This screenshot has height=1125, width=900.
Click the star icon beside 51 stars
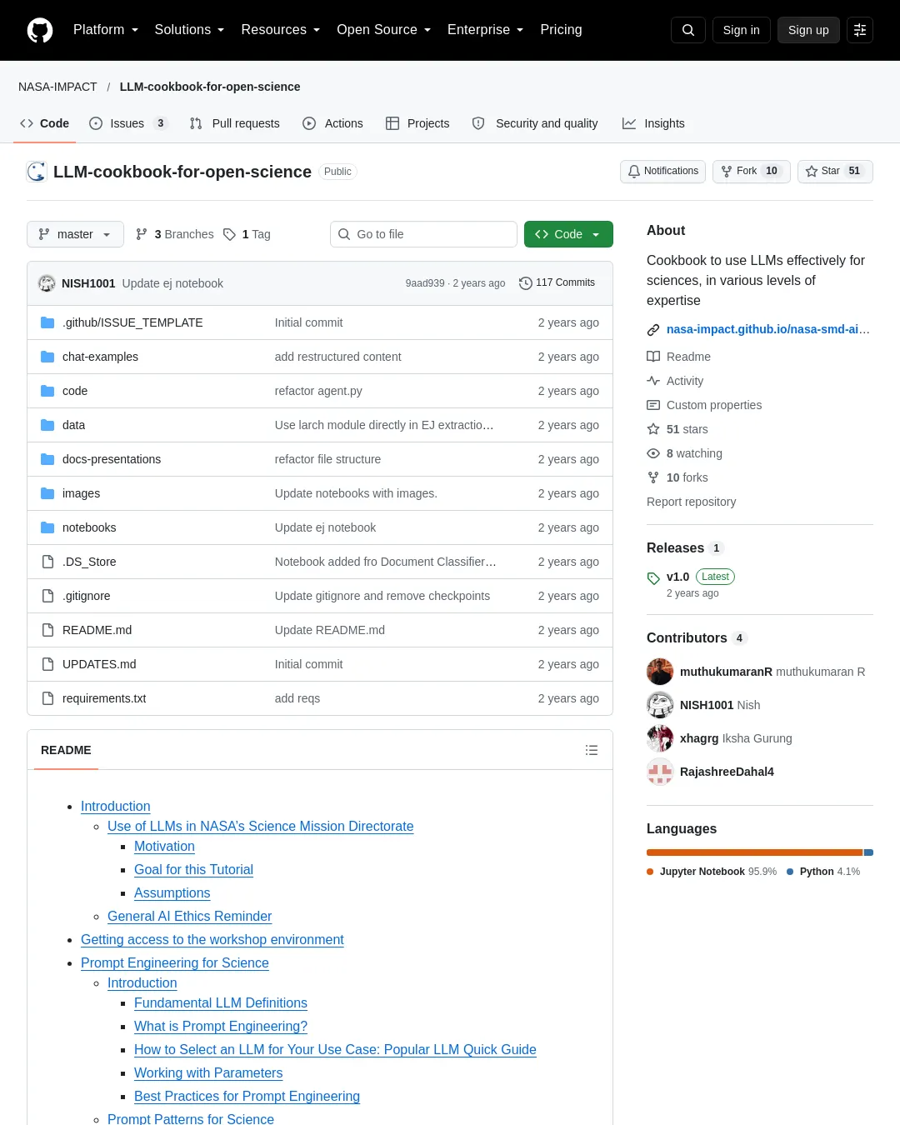pos(653,429)
